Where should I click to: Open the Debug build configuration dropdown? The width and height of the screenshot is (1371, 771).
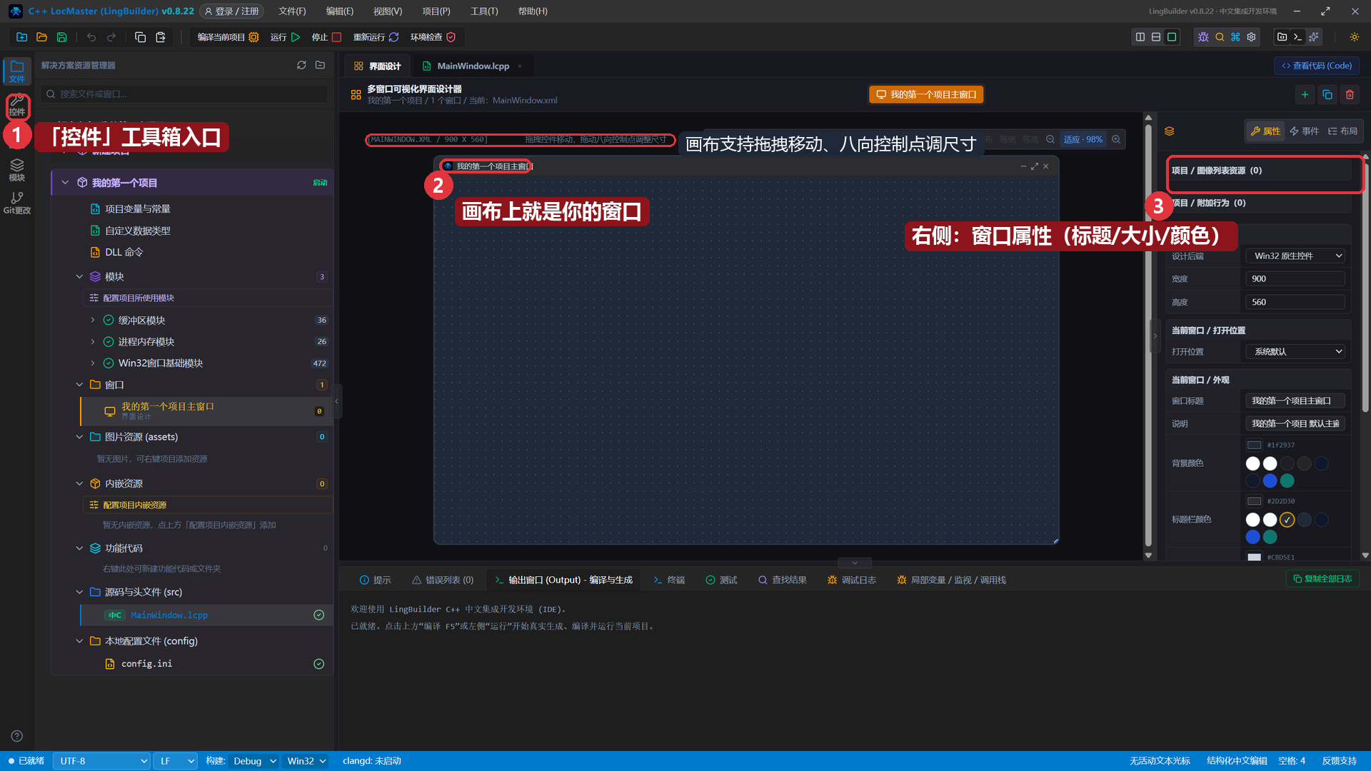253,761
